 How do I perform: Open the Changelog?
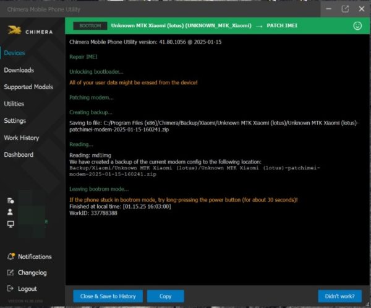pyautogui.click(x=32, y=273)
